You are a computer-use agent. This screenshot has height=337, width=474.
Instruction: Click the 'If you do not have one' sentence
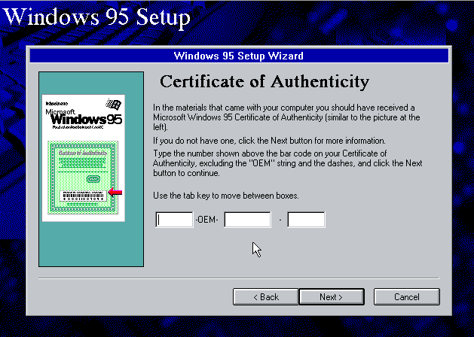(268, 141)
